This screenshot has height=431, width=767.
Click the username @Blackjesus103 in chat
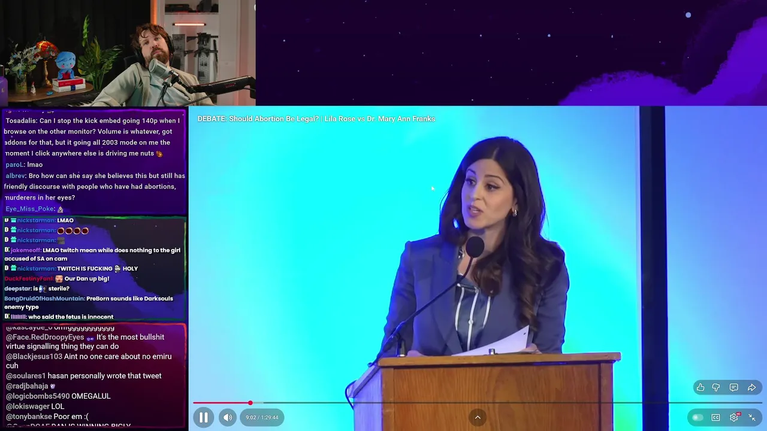(x=34, y=357)
